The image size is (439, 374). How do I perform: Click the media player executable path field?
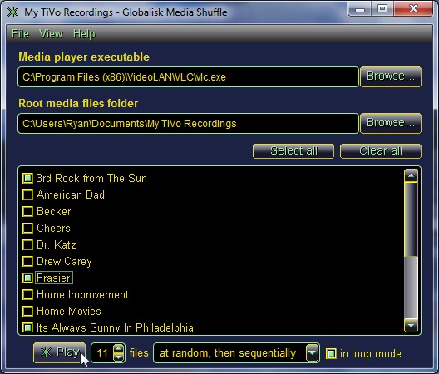188,77
